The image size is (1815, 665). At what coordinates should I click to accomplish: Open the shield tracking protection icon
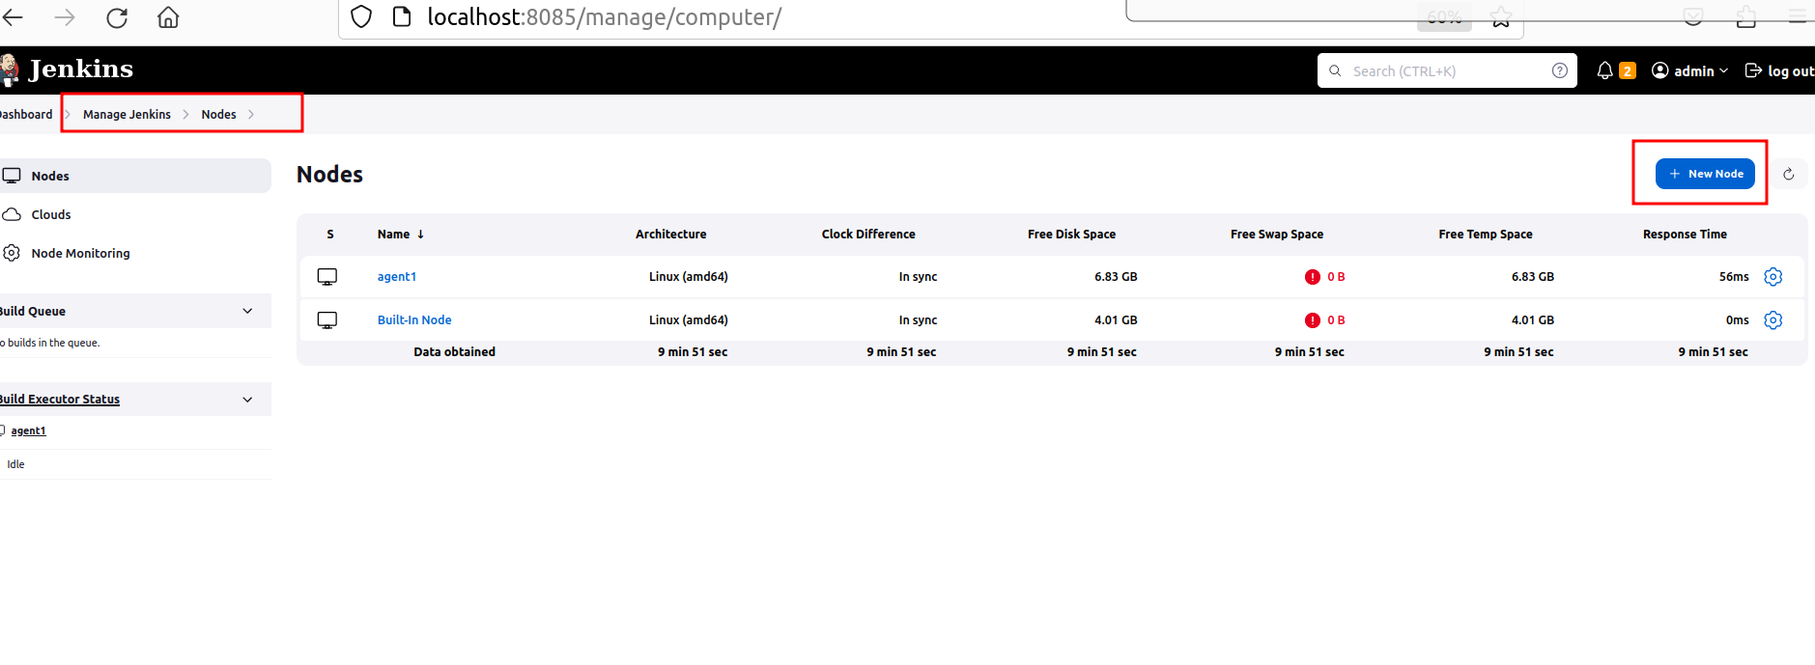361,17
